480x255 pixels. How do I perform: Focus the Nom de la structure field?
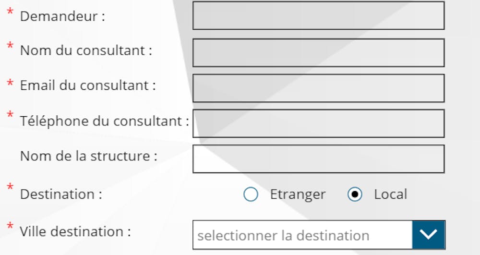click(x=318, y=159)
